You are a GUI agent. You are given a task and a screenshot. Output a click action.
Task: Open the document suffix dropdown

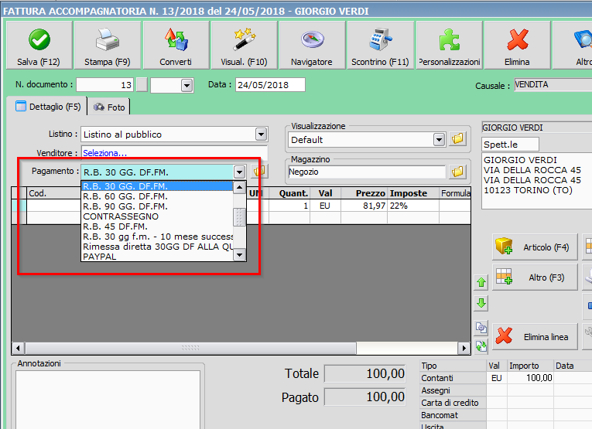click(x=186, y=85)
